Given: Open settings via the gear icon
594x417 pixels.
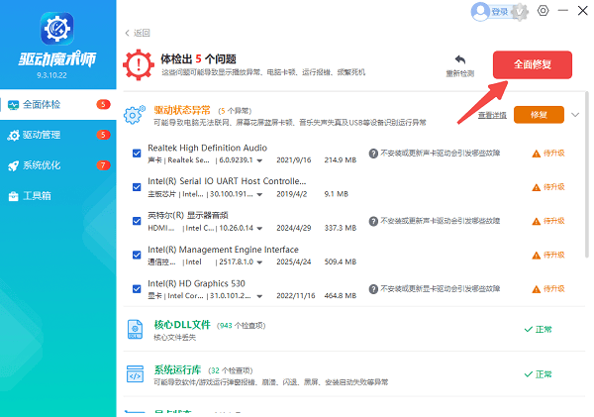Looking at the screenshot, I should point(543,11).
